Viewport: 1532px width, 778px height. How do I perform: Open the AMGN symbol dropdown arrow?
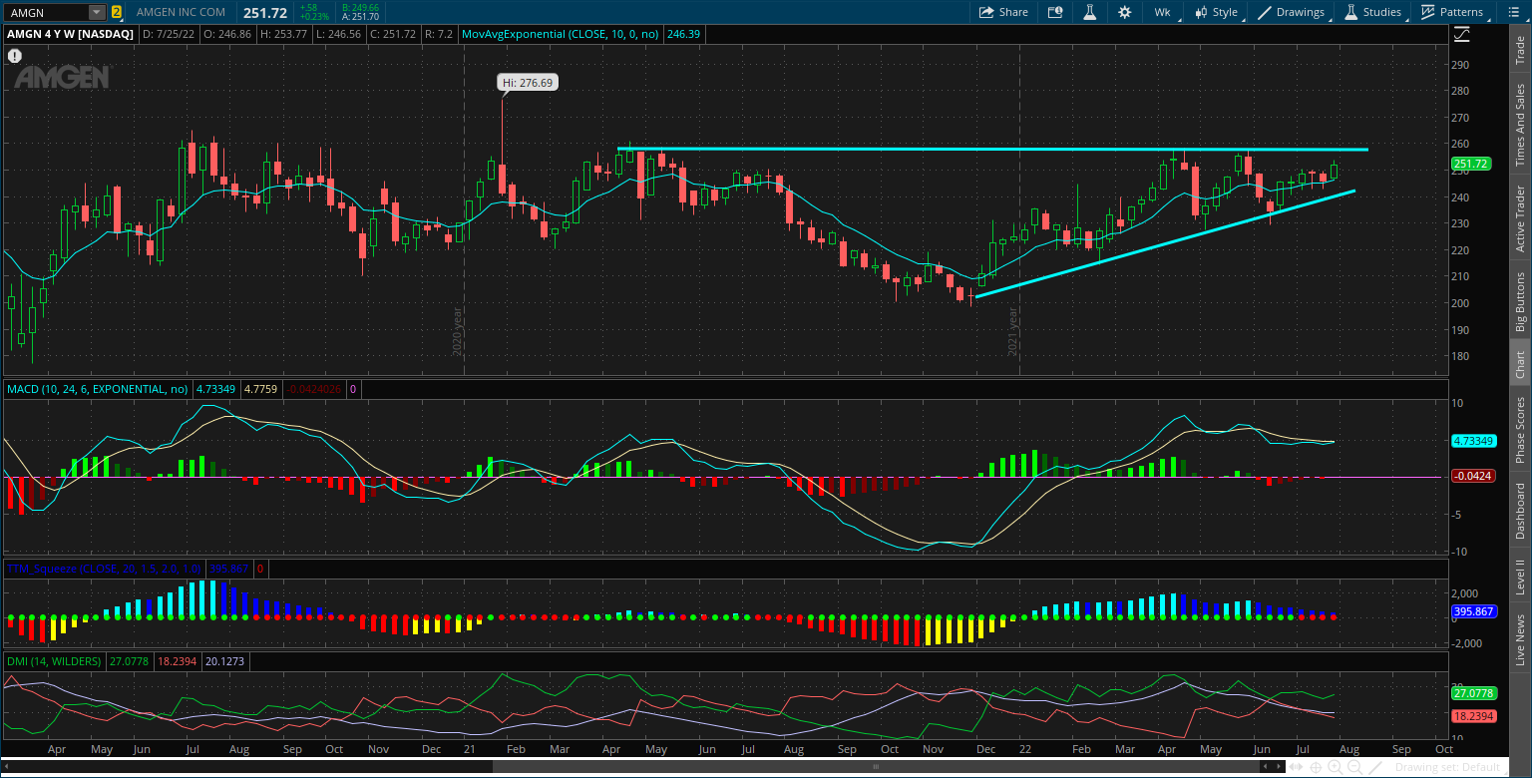97,12
